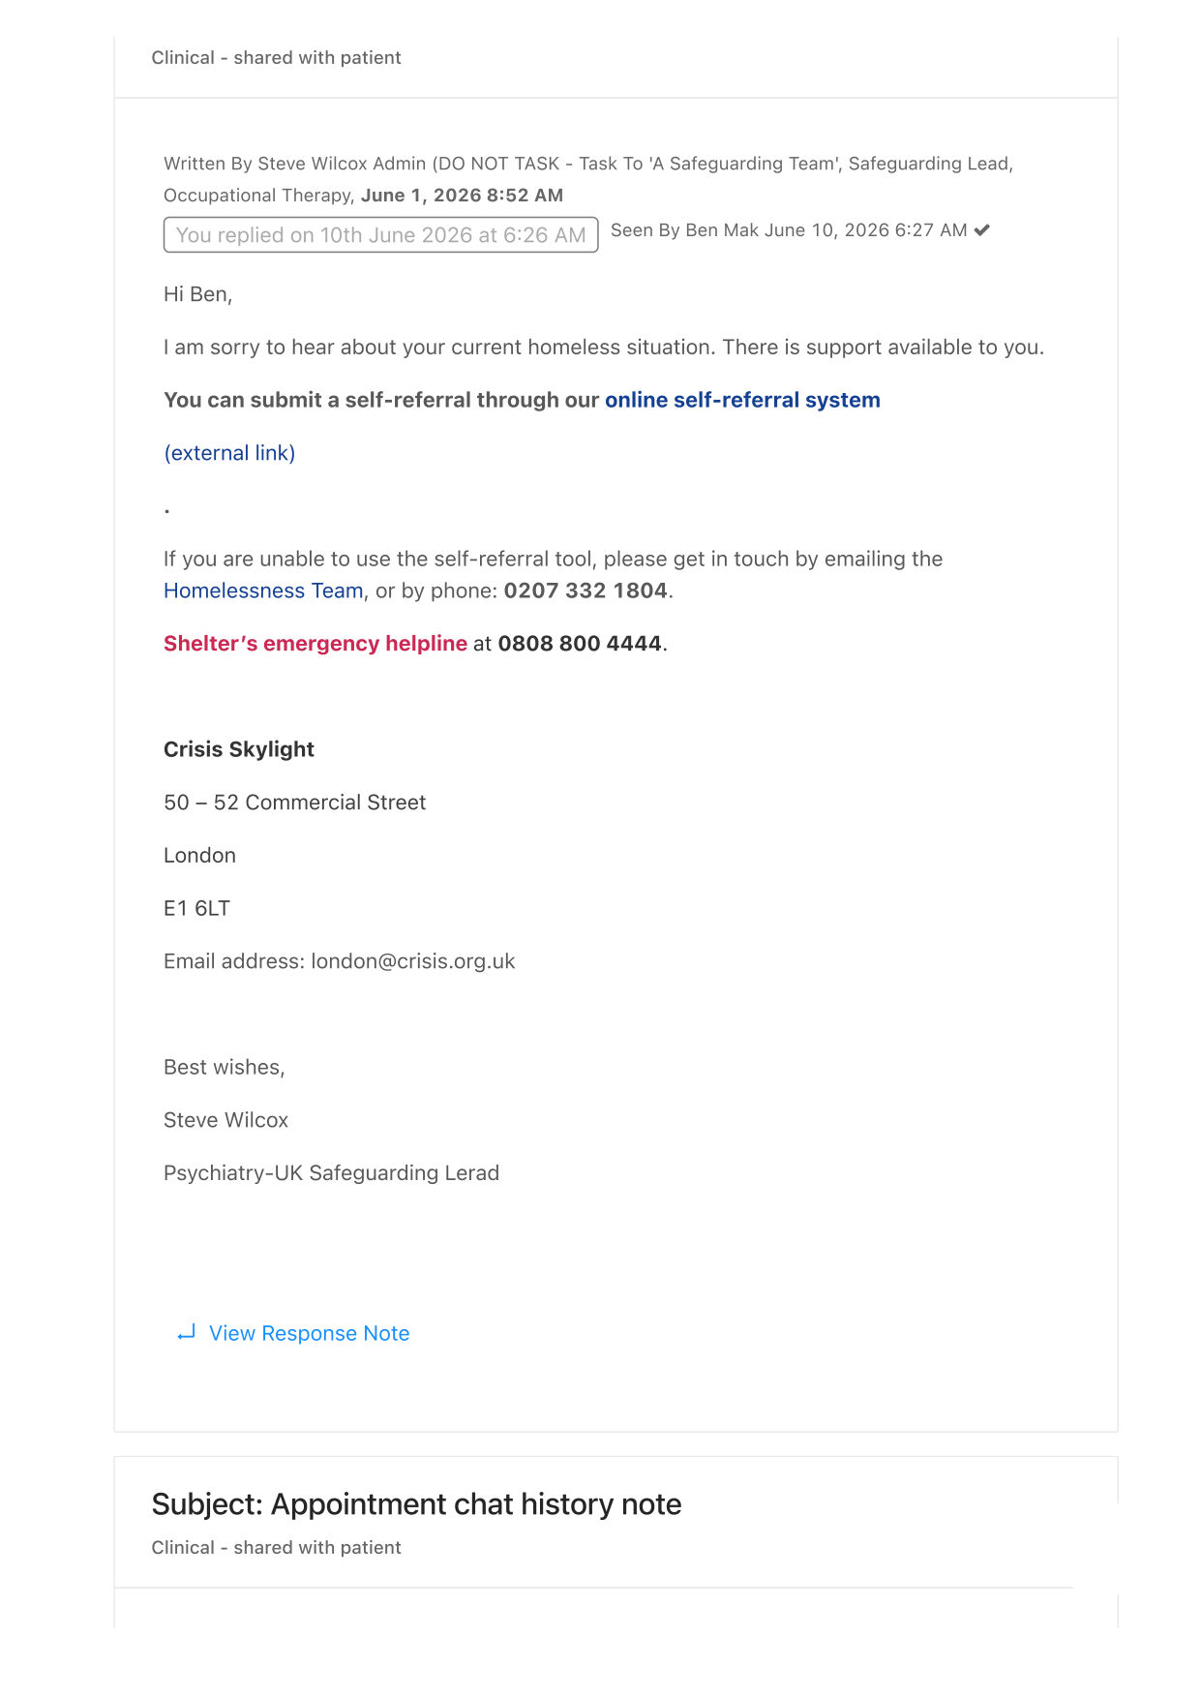Click the address 50 – 52 Commercial Street
1201x1698 pixels.
tap(294, 803)
